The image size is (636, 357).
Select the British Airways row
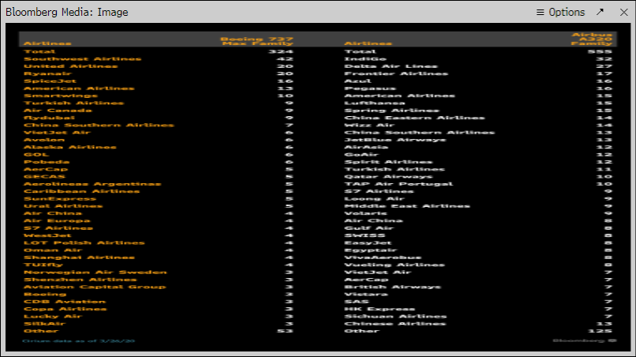[478, 287]
